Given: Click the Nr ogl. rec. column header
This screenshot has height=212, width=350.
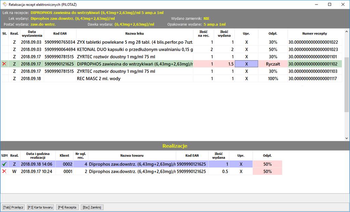Looking at the screenshot, I should [x=81, y=156].
